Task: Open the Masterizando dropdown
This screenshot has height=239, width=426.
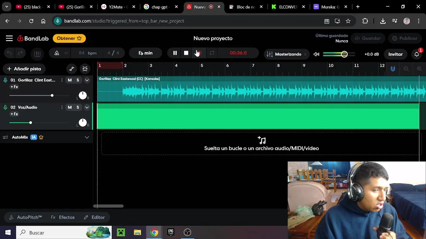Action: (287, 54)
